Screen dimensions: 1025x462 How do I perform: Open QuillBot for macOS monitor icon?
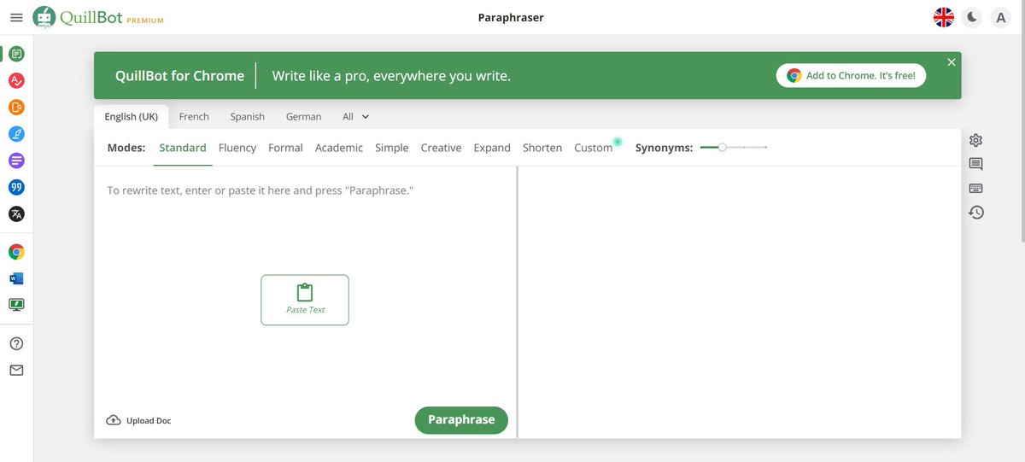pos(16,304)
